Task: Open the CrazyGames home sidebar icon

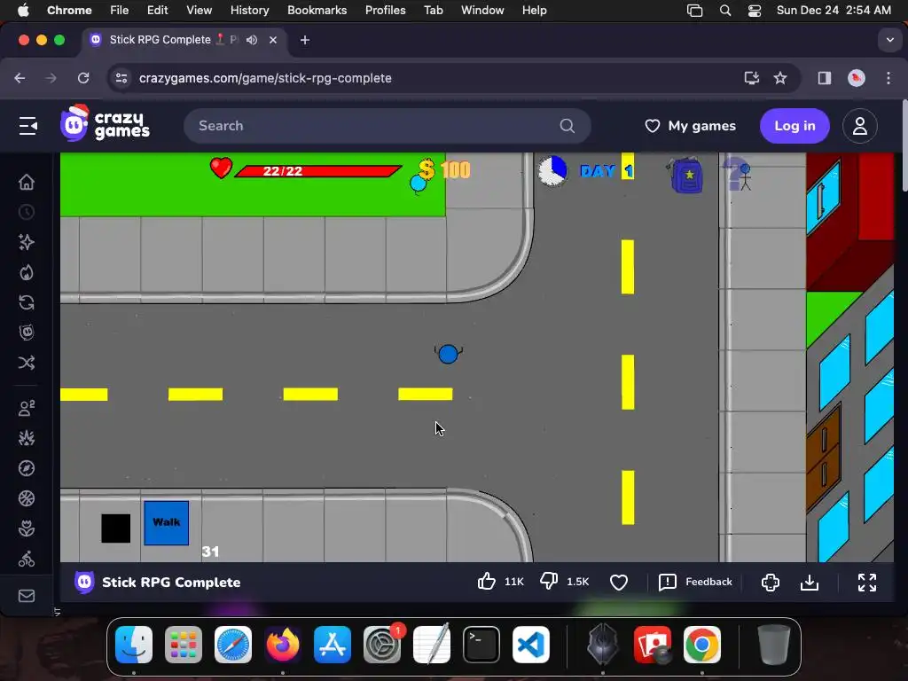Action: (26, 182)
